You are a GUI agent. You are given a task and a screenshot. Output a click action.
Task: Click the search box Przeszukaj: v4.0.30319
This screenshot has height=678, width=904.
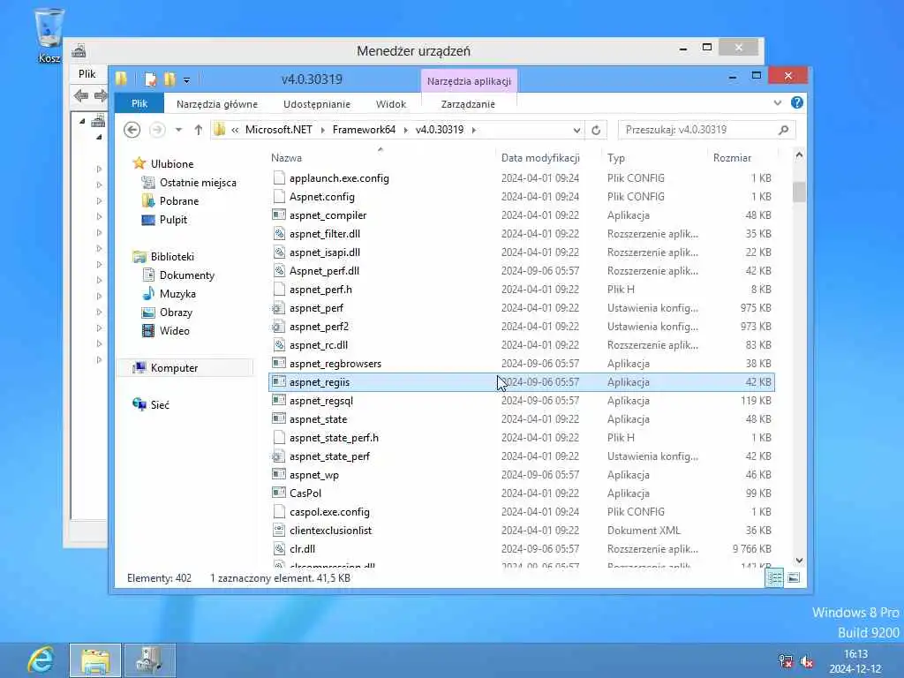tap(706, 130)
